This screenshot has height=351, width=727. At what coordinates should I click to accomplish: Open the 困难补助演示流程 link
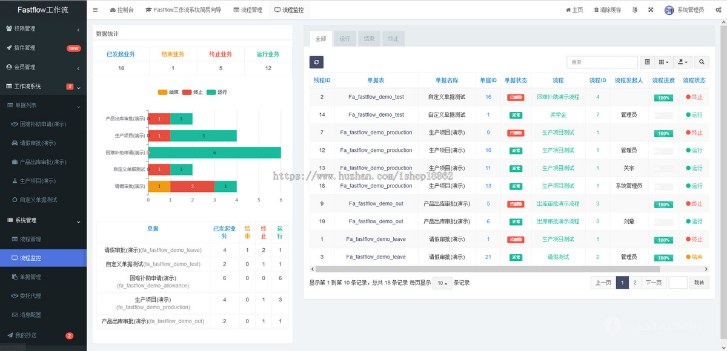(557, 96)
